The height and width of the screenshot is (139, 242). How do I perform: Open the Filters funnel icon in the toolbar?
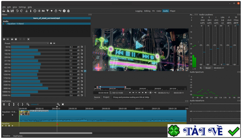click(47, 11)
